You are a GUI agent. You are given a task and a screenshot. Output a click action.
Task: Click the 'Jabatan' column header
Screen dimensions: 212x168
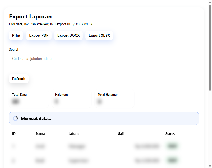(75, 134)
